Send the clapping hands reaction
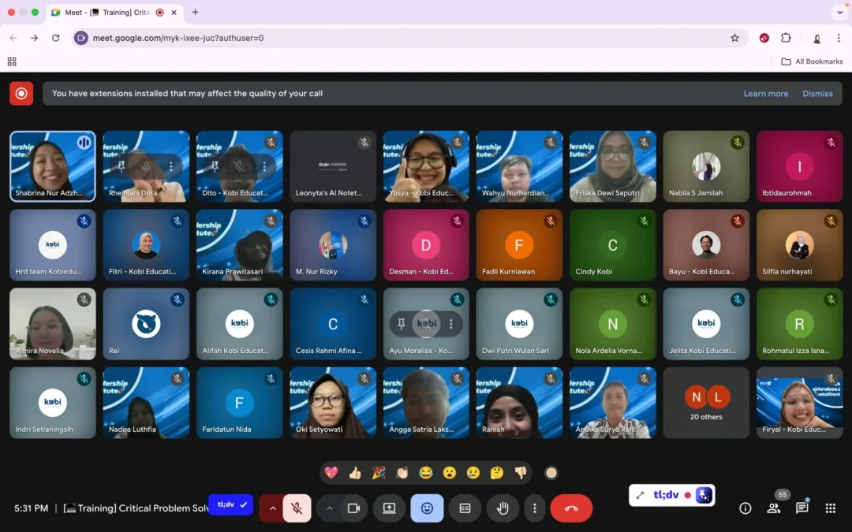The image size is (852, 532). click(402, 473)
